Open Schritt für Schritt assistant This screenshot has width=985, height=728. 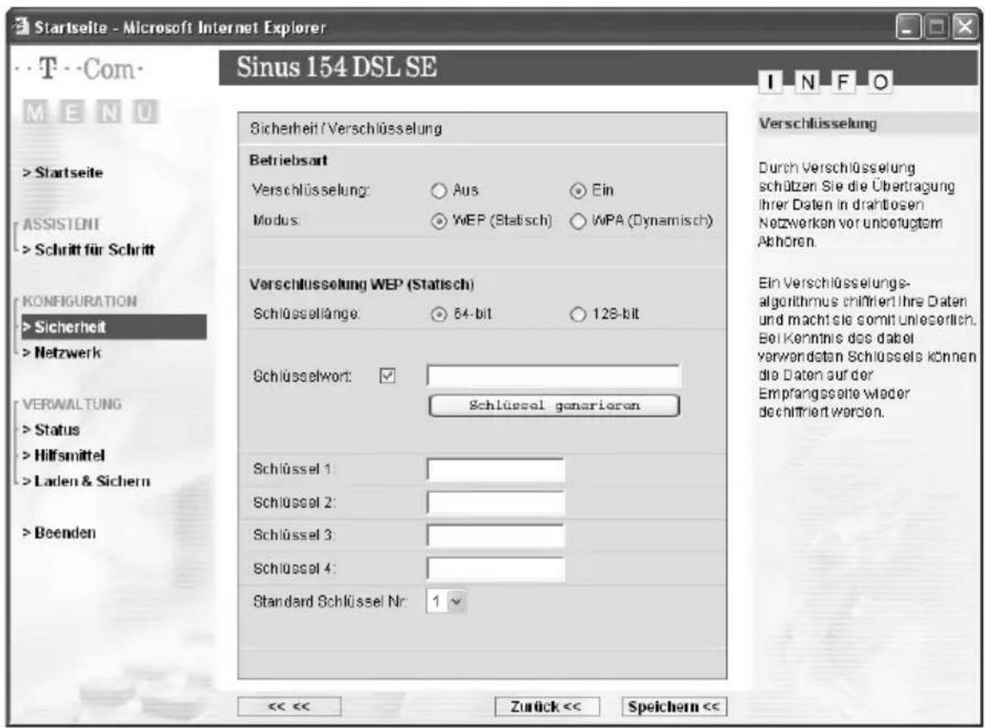[x=89, y=249]
